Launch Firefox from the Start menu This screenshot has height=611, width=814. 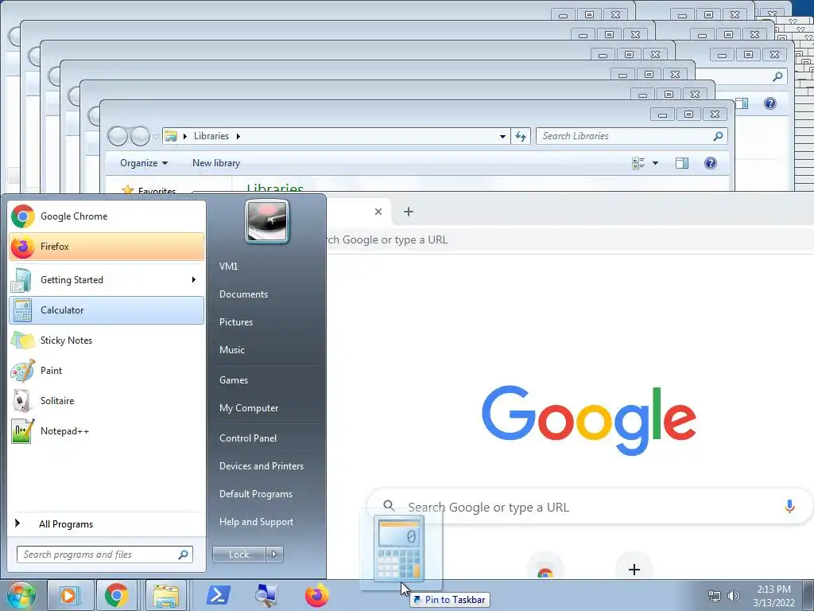tap(107, 247)
